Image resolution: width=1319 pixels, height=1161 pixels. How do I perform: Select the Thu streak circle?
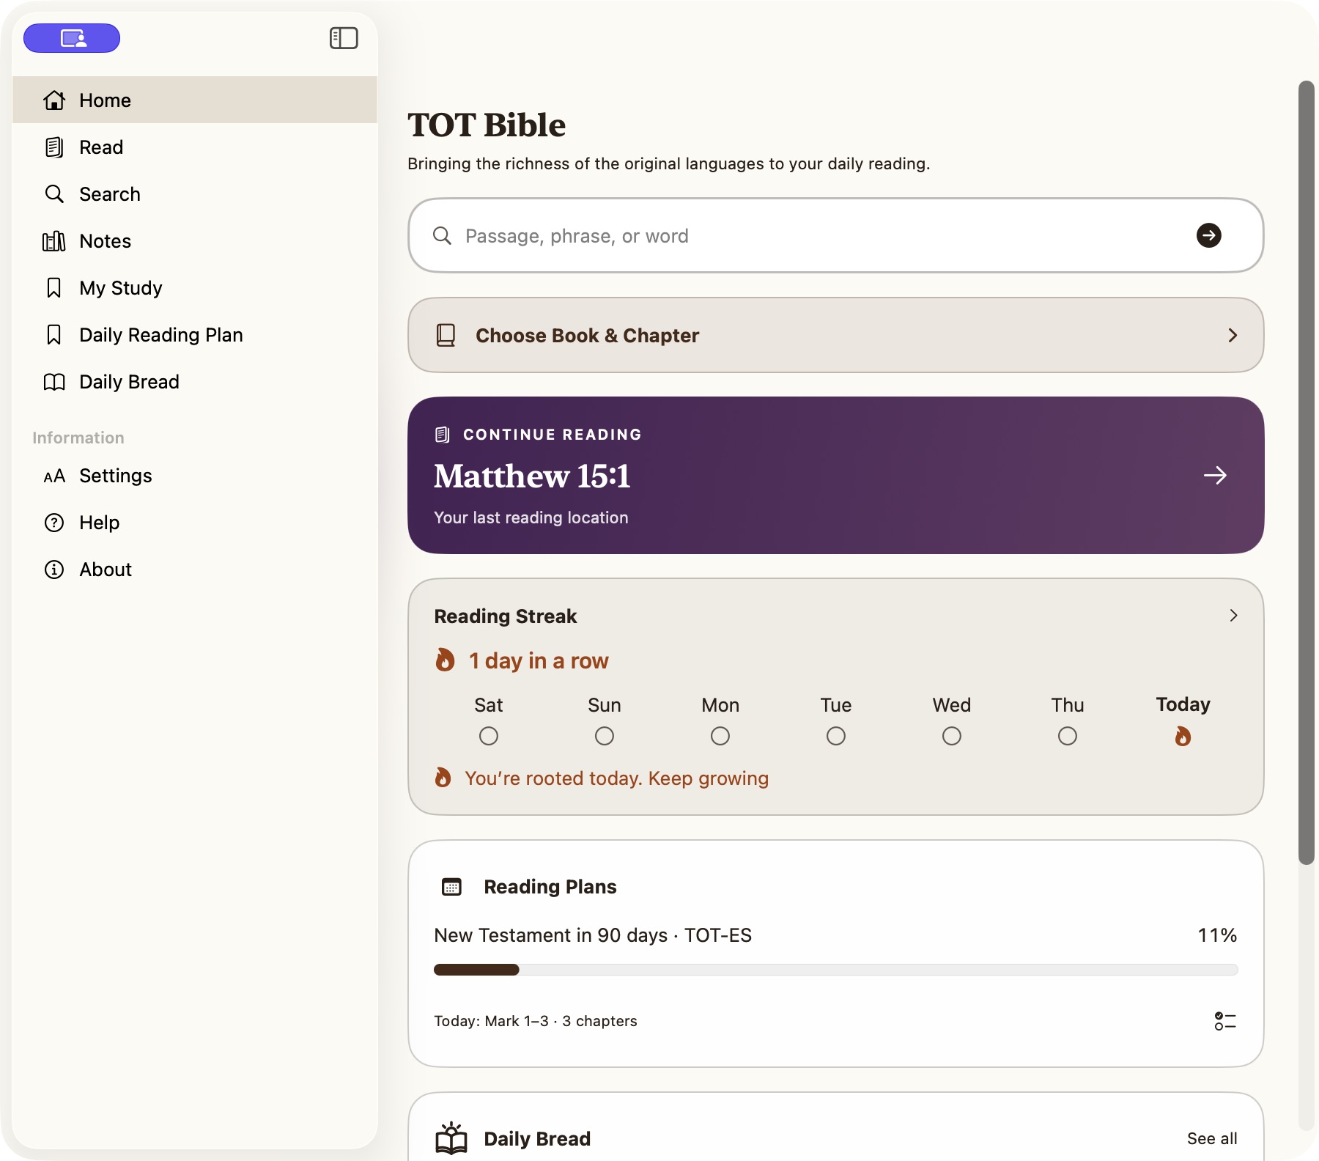(1068, 736)
